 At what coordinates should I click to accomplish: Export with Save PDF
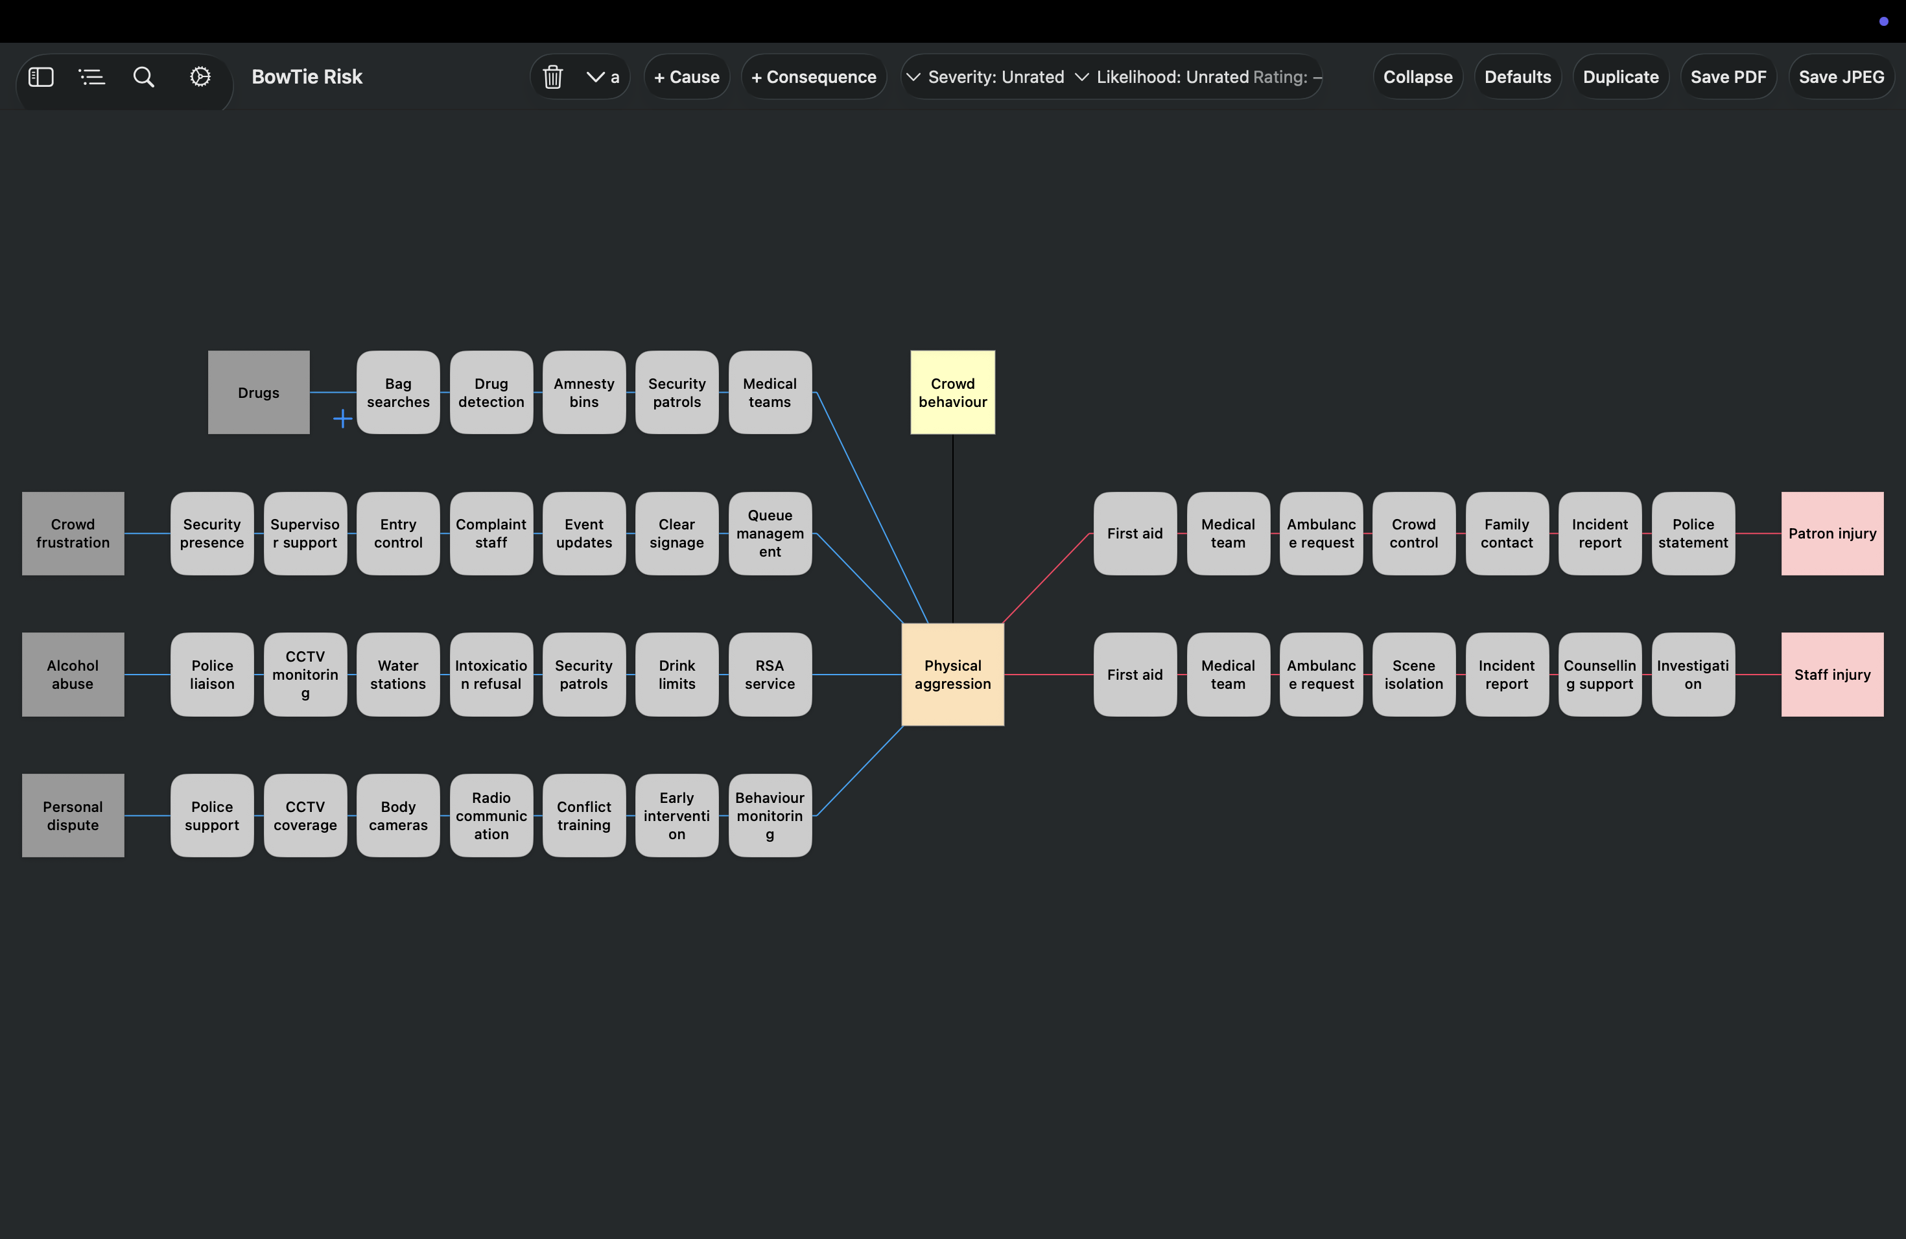[1728, 77]
